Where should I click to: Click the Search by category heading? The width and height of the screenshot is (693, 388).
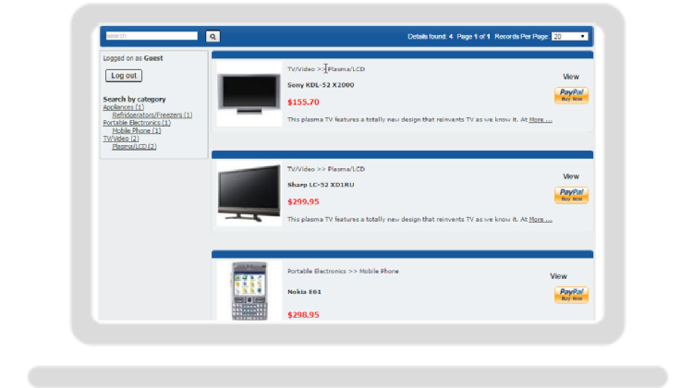click(x=134, y=99)
